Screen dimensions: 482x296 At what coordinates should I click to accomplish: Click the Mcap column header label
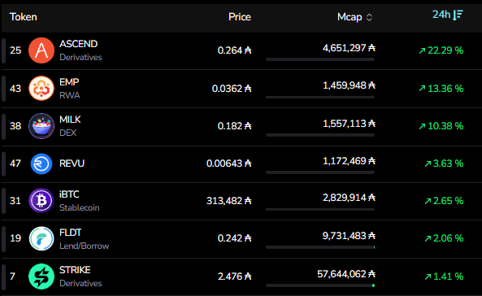pos(350,17)
